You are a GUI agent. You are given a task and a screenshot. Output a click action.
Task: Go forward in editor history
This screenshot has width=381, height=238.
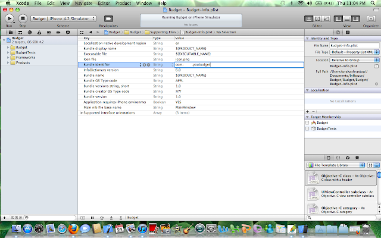tap(98, 32)
